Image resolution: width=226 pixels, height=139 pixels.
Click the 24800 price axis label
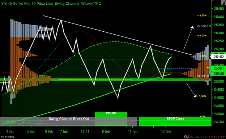[219, 114]
